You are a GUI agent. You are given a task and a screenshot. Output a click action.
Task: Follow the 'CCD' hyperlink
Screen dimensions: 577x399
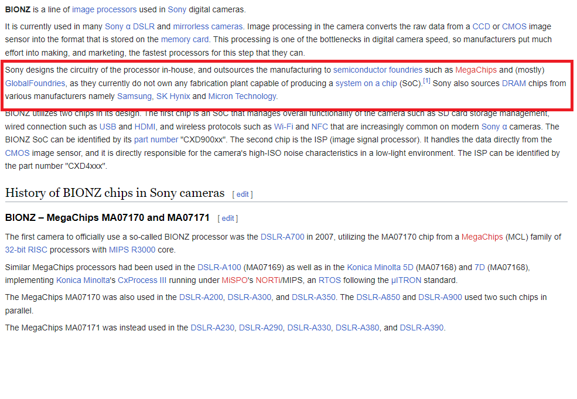click(x=481, y=26)
